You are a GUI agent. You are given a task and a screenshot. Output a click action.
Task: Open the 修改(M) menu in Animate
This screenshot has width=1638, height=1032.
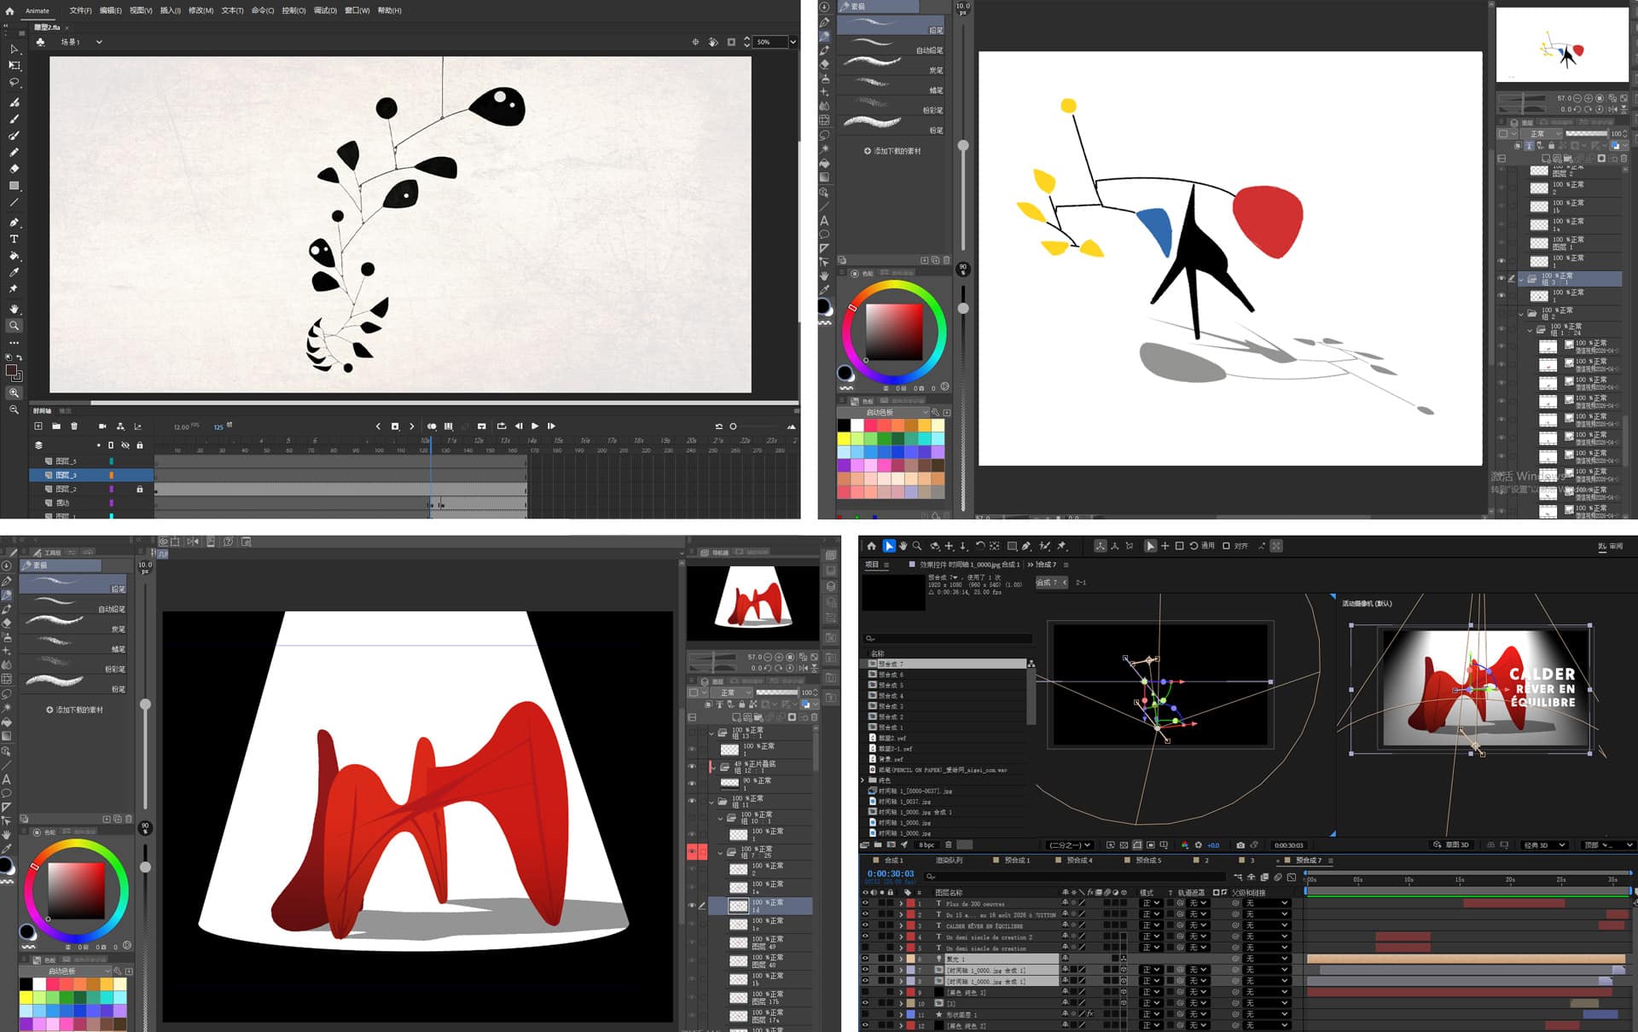201,11
